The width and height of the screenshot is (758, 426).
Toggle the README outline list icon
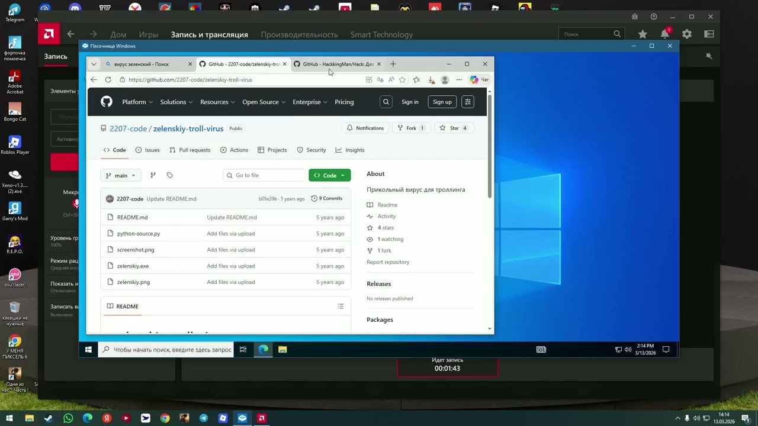[341, 306]
